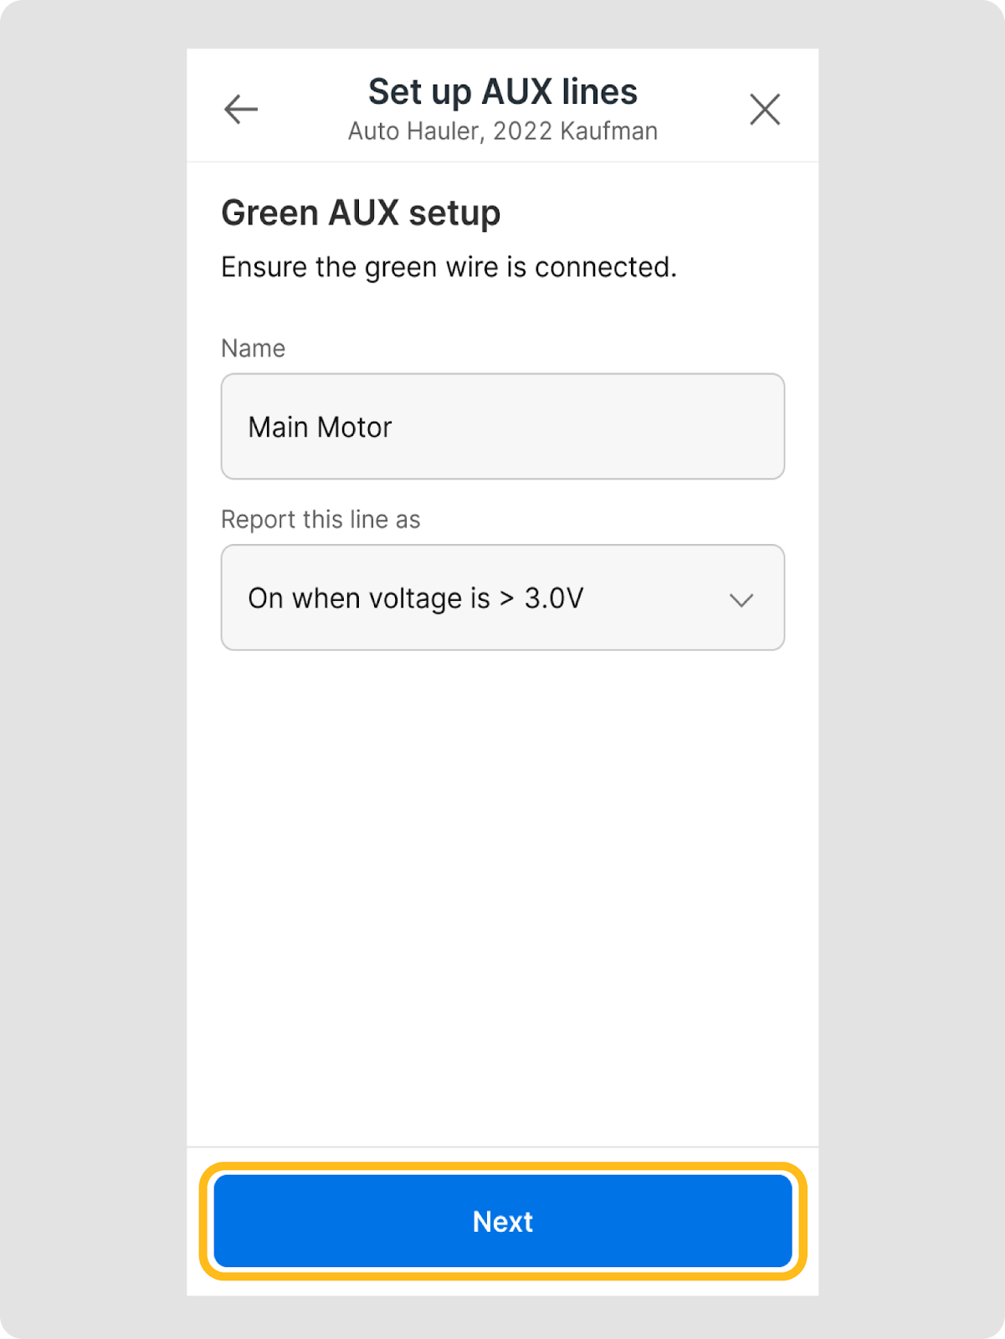This screenshot has width=1005, height=1339.
Task: Click the "3.0V" threshold value in the dropdown
Action: pyautogui.click(x=553, y=598)
